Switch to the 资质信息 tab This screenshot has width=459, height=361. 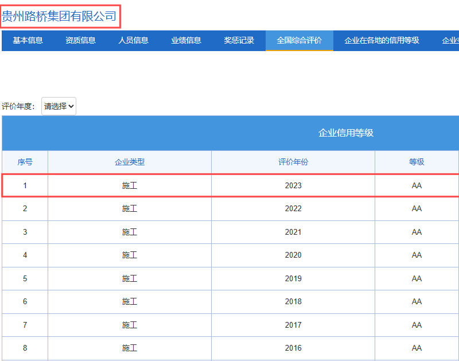click(80, 40)
